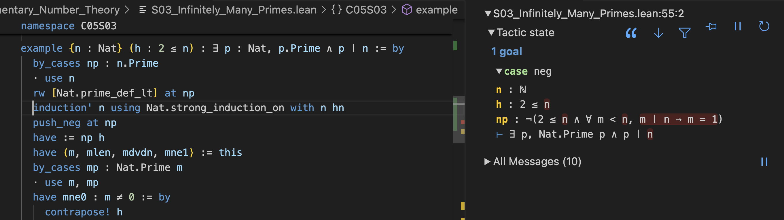This screenshot has width=784, height=220.
Task: Click the file lines icon in breadcrumb
Action: click(143, 10)
